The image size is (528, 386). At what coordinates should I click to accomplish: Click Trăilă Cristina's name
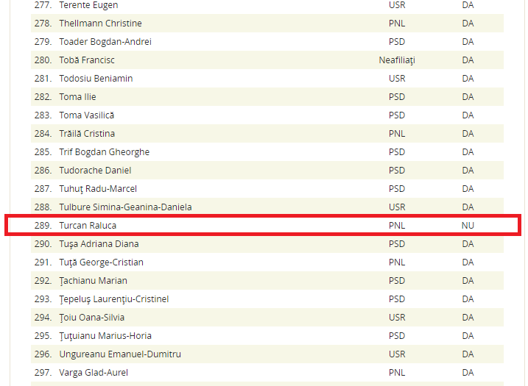pyautogui.click(x=87, y=134)
